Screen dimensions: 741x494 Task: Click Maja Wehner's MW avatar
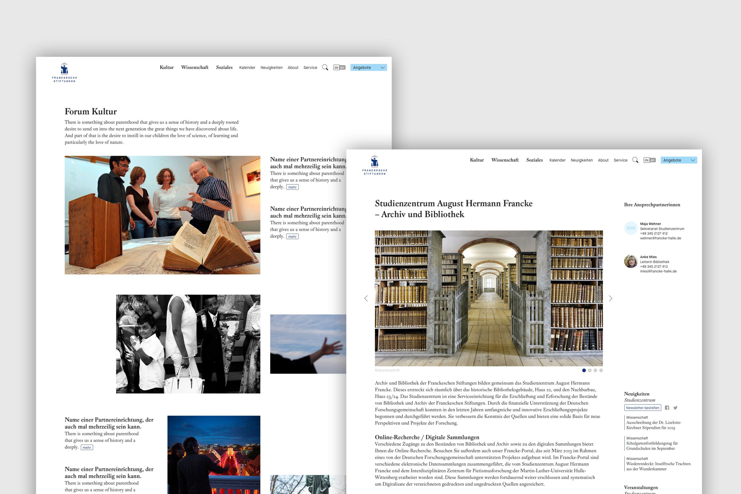click(631, 228)
